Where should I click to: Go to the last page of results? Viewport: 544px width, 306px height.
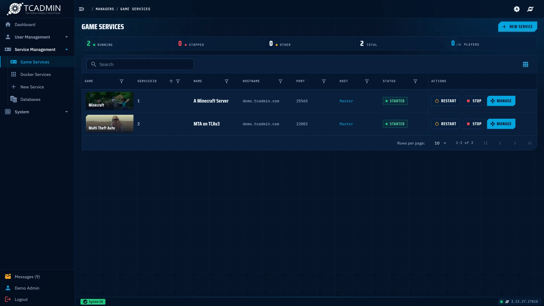click(x=530, y=143)
